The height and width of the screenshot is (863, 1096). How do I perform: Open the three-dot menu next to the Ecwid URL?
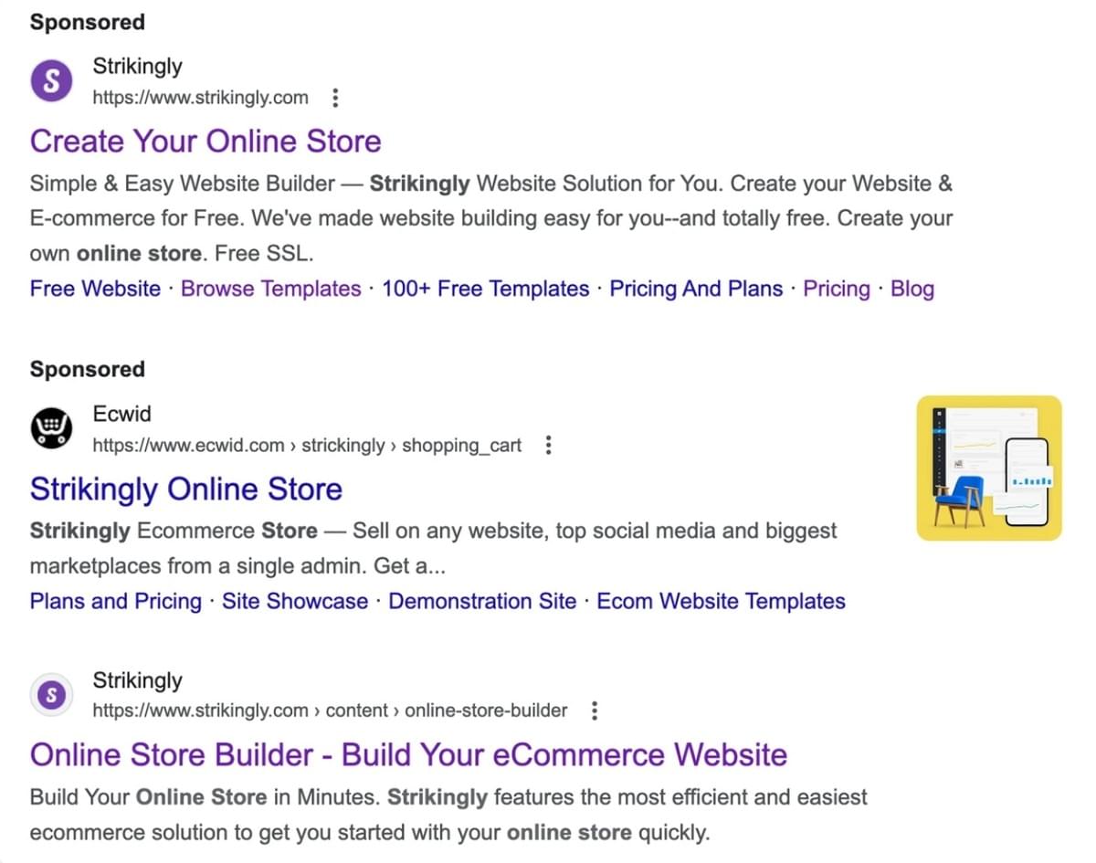(x=548, y=445)
